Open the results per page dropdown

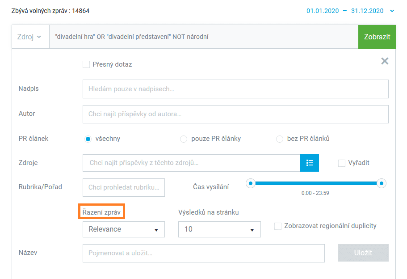(x=219, y=229)
